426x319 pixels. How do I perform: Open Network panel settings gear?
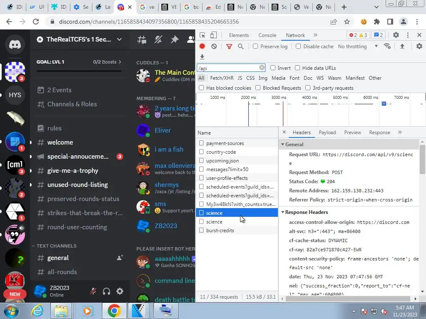[419, 47]
